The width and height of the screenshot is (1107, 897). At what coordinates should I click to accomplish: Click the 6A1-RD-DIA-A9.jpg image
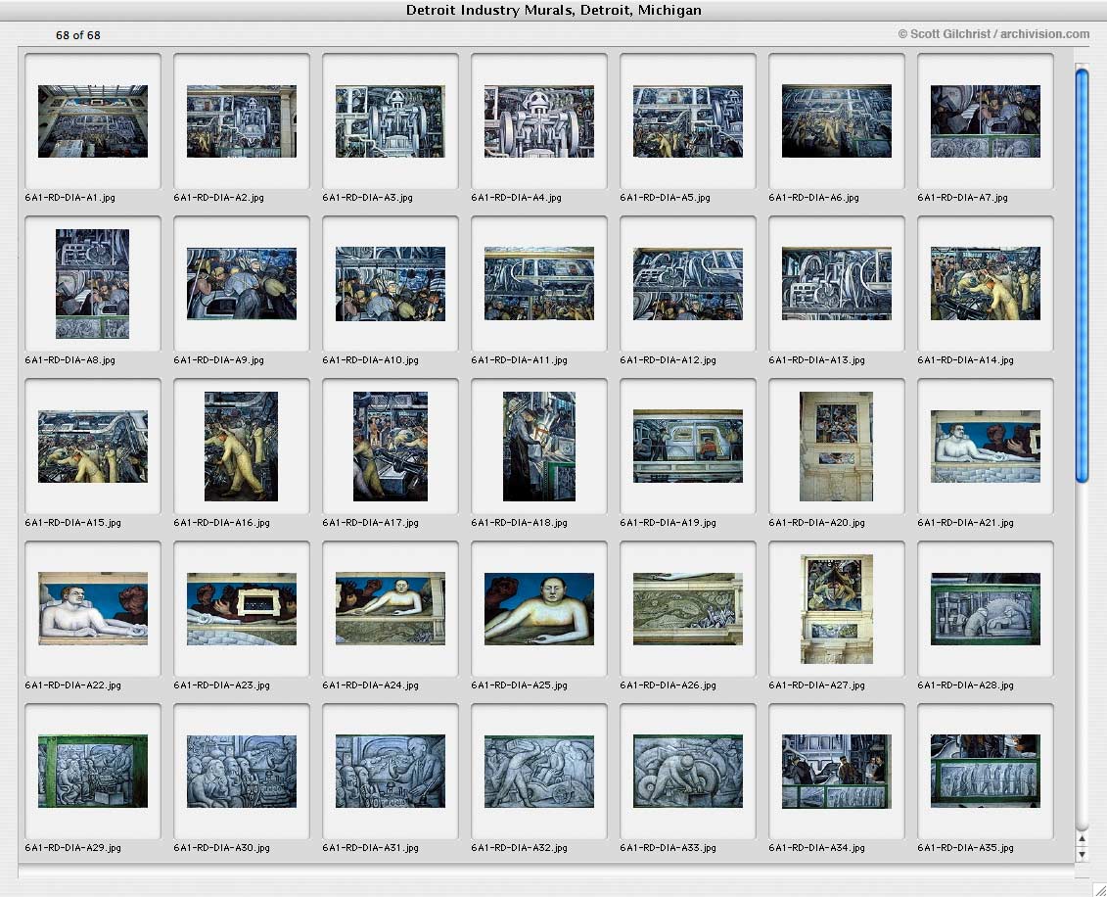pyautogui.click(x=242, y=284)
